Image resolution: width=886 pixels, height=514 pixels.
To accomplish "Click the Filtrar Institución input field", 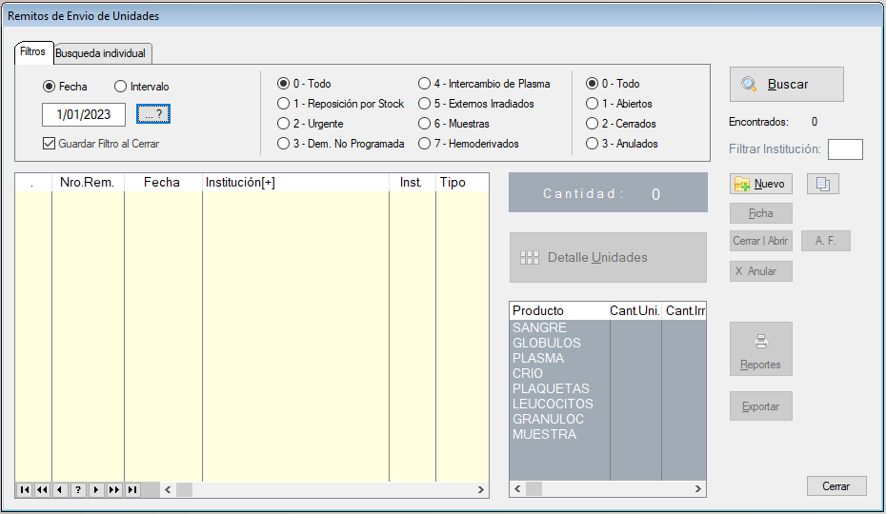I will pos(845,148).
